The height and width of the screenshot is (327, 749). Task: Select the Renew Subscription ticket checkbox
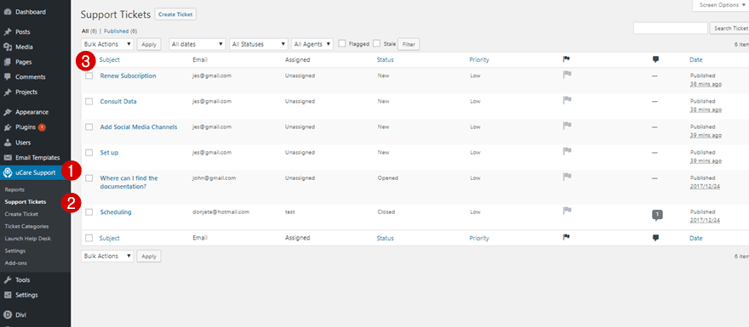pyautogui.click(x=89, y=76)
